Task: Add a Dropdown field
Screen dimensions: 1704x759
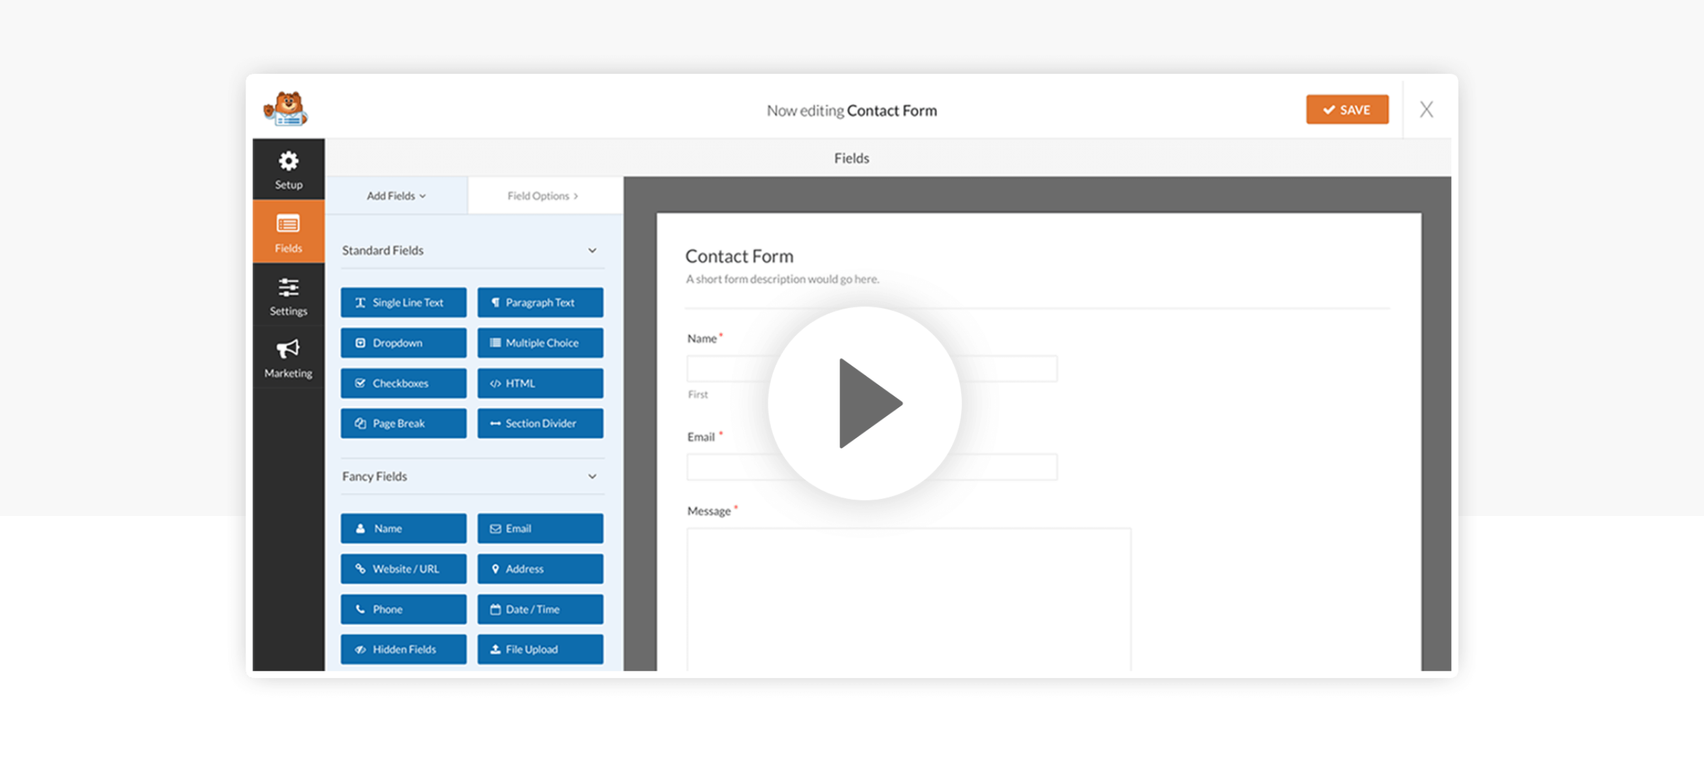Action: [404, 343]
